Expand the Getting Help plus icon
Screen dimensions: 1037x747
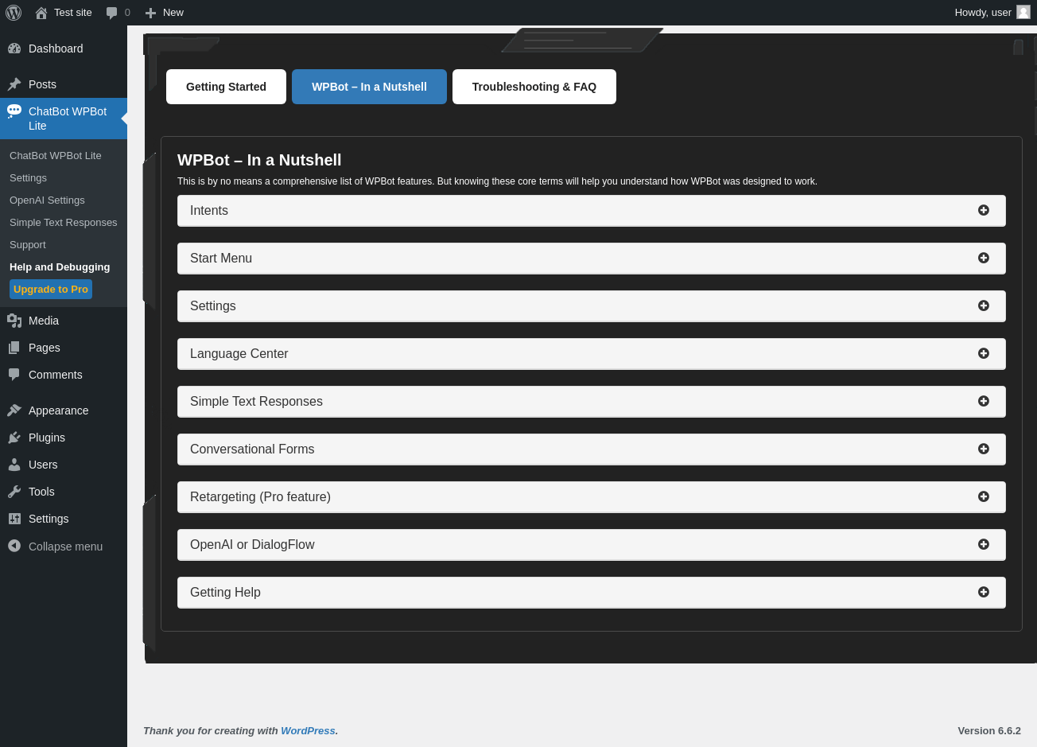pos(984,592)
